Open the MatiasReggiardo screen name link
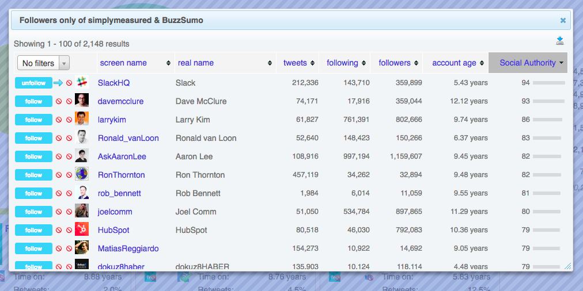 pos(128,248)
